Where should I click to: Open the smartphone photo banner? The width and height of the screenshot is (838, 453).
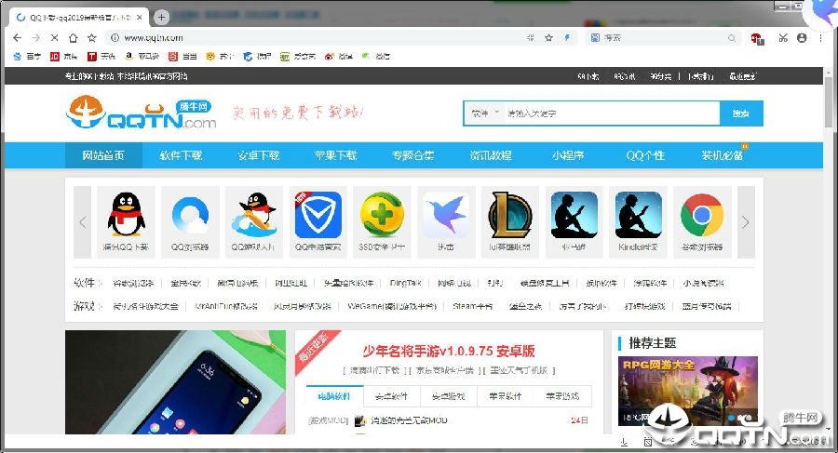(175, 382)
